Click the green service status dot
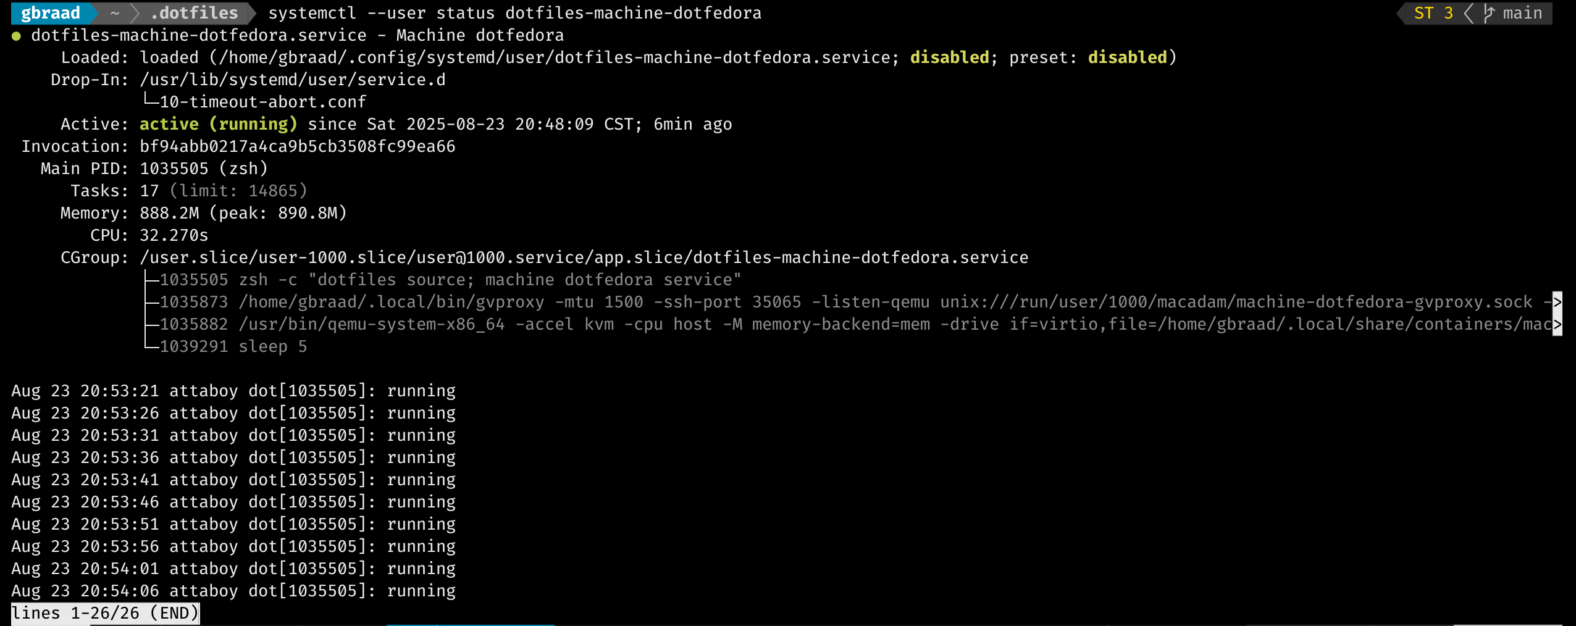This screenshot has width=1576, height=626. tap(17, 36)
